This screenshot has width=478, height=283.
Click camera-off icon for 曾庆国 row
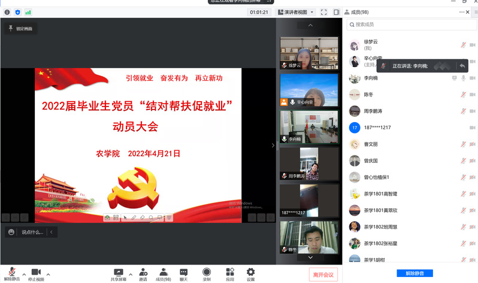(472, 160)
